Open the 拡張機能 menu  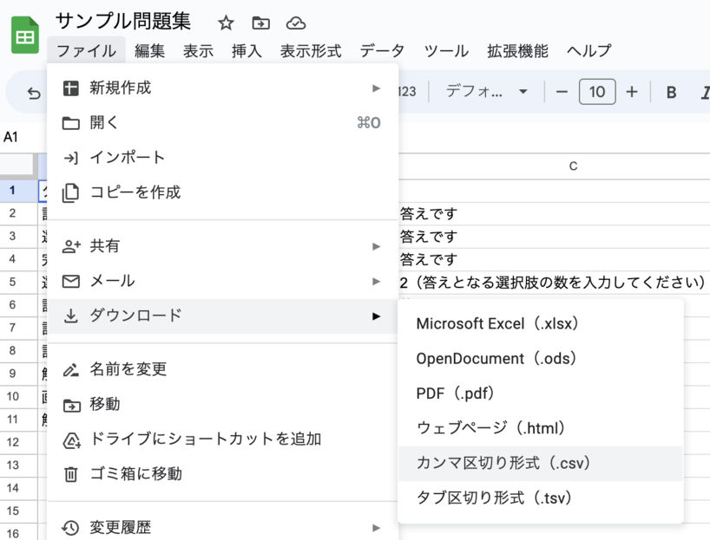pos(517,51)
